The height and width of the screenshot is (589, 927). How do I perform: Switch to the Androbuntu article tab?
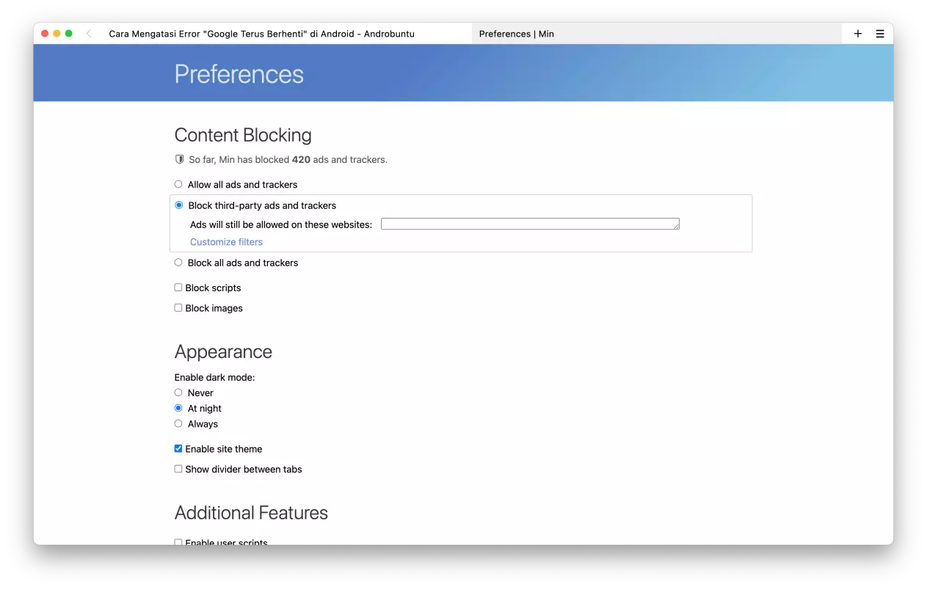(x=261, y=34)
